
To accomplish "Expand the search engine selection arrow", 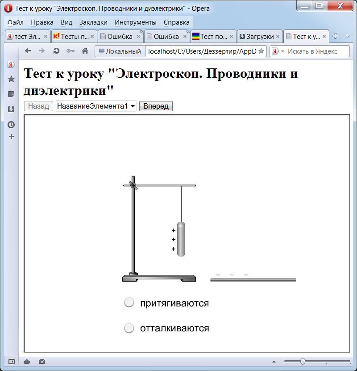I will click(x=282, y=51).
